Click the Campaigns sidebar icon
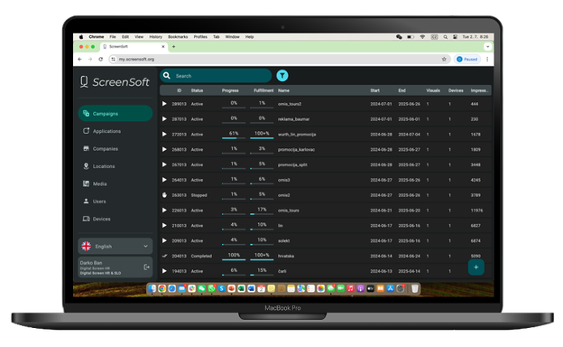The height and width of the screenshot is (347, 563). point(87,113)
